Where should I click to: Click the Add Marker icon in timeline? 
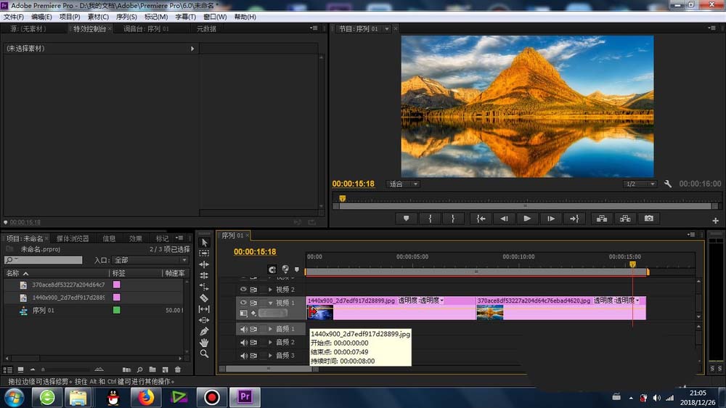[x=297, y=269]
